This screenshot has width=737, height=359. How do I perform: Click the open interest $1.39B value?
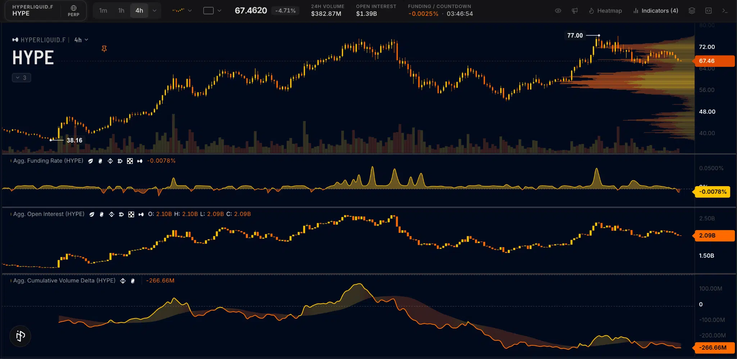366,14
